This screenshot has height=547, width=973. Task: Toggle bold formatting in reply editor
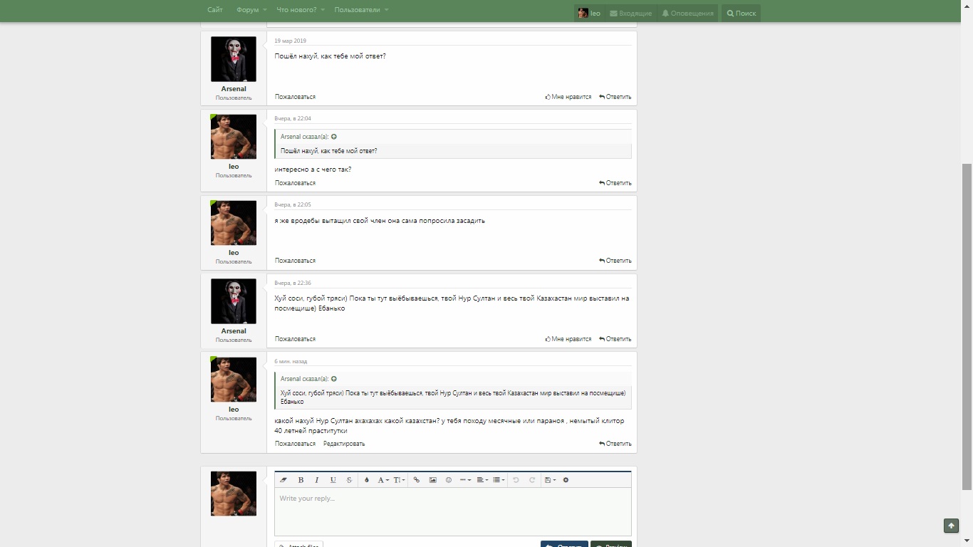point(301,480)
